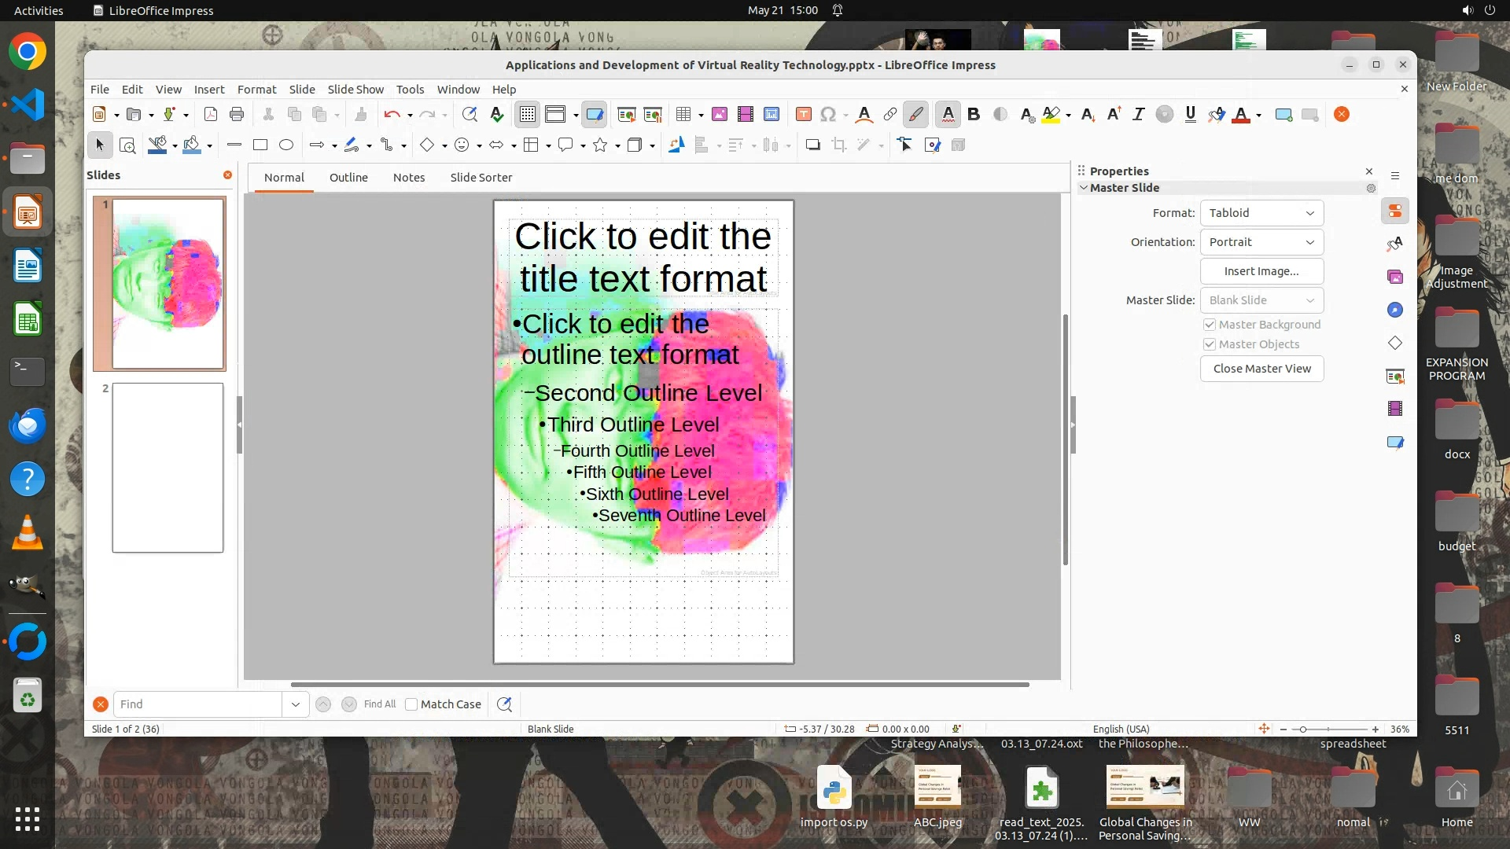Click the Close Master View button
The height and width of the screenshot is (849, 1510).
tap(1261, 369)
